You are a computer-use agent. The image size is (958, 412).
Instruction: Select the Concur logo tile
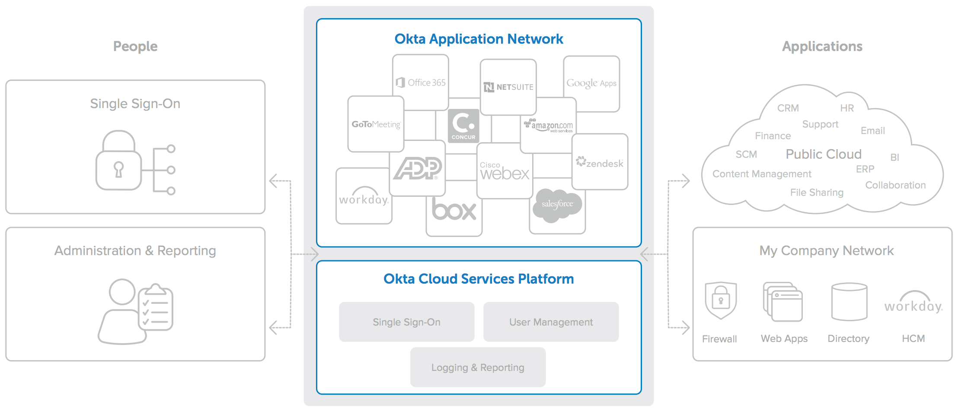tap(463, 126)
